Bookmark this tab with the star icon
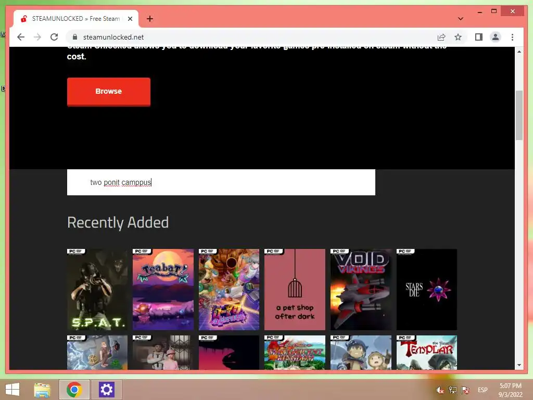The image size is (533, 400). (458, 37)
